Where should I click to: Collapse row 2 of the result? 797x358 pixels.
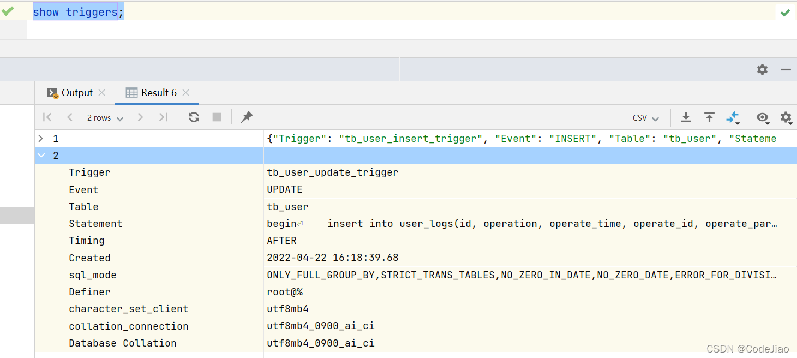pos(41,156)
